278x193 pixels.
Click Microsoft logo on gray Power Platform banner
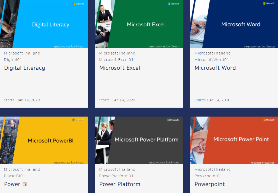point(173,120)
